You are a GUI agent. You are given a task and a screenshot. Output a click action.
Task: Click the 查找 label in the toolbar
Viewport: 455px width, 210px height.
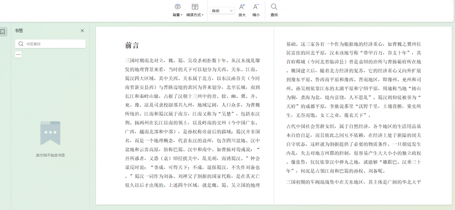coord(274,15)
